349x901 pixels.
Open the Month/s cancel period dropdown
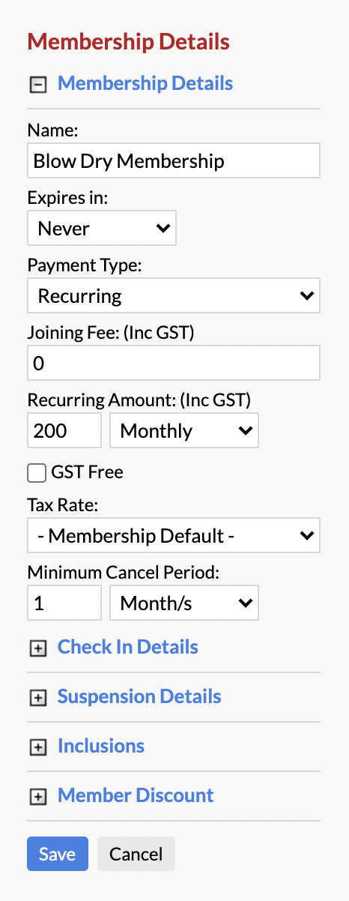[184, 603]
